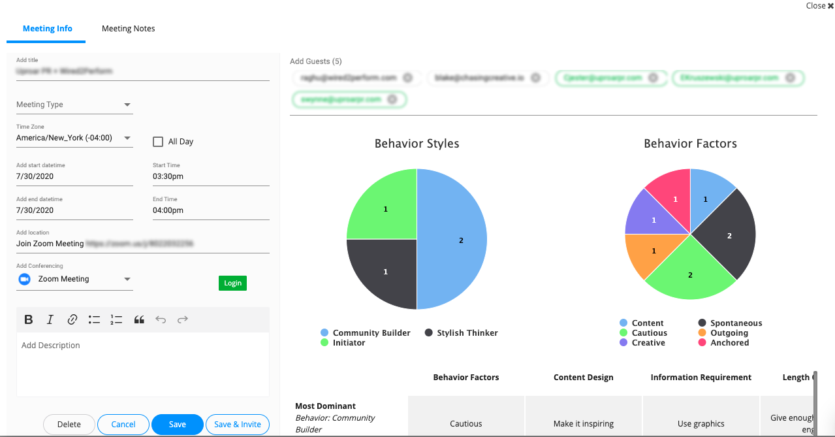Click the Start Time field 03:30pm
Screen dimensions: 835x437
(x=211, y=176)
